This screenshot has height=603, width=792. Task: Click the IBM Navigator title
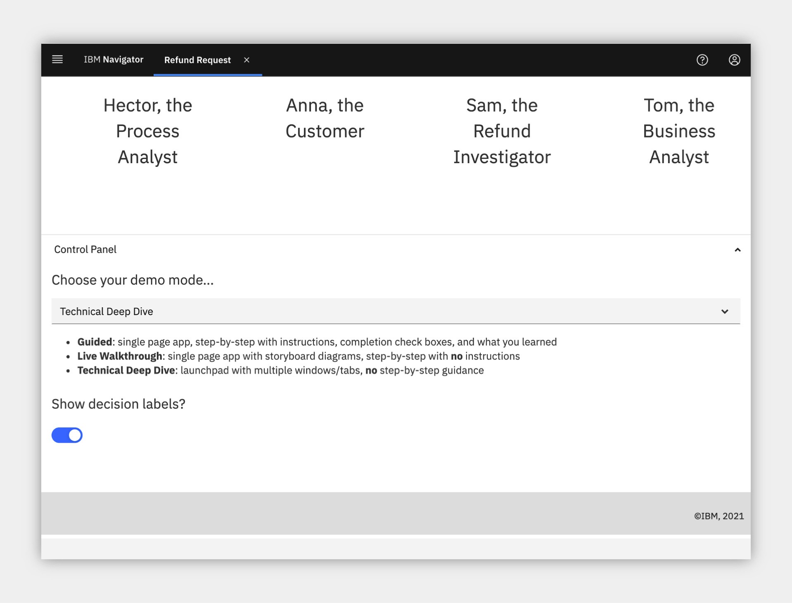coord(114,59)
